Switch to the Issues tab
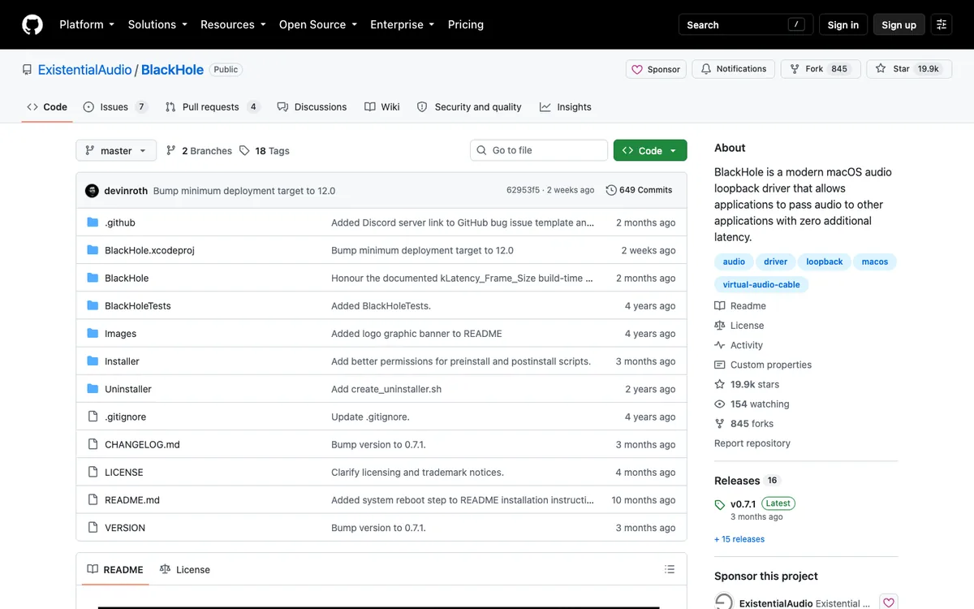 (x=115, y=107)
